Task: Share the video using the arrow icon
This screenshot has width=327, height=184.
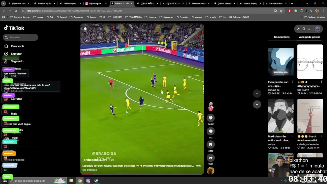Action: pyautogui.click(x=211, y=158)
